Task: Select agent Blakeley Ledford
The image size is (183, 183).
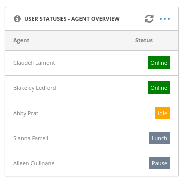Action: click(x=35, y=88)
